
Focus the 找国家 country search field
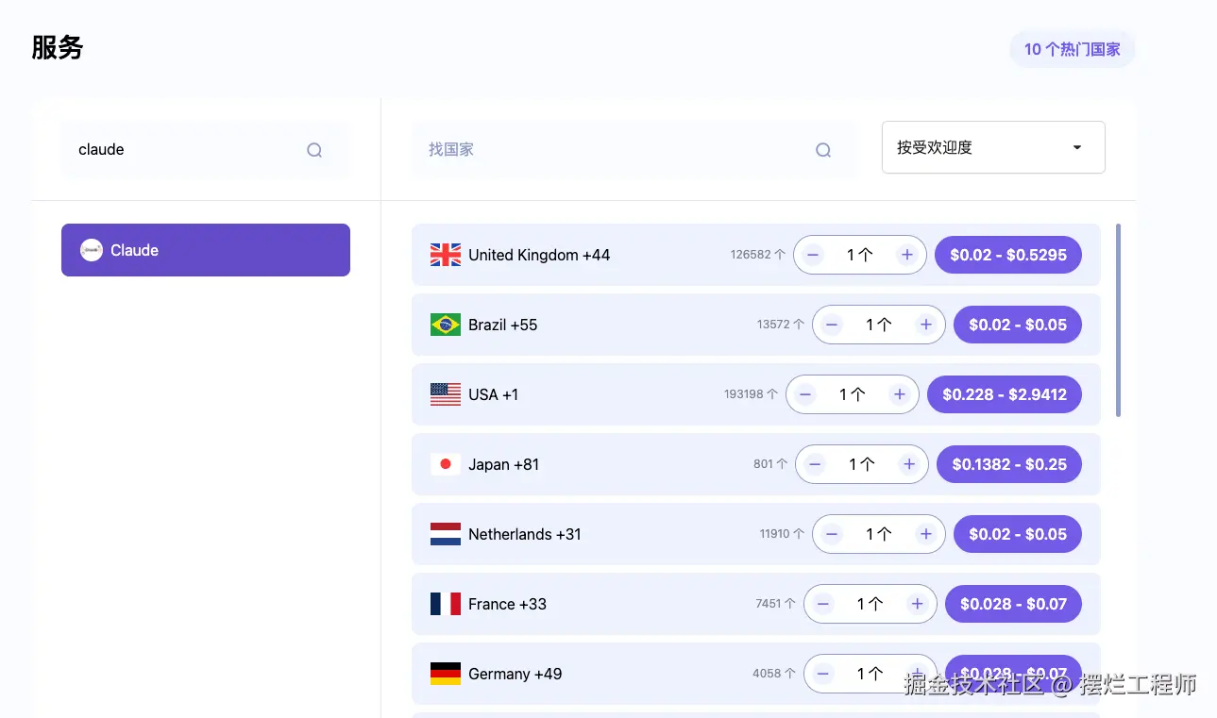pyautogui.click(x=634, y=149)
